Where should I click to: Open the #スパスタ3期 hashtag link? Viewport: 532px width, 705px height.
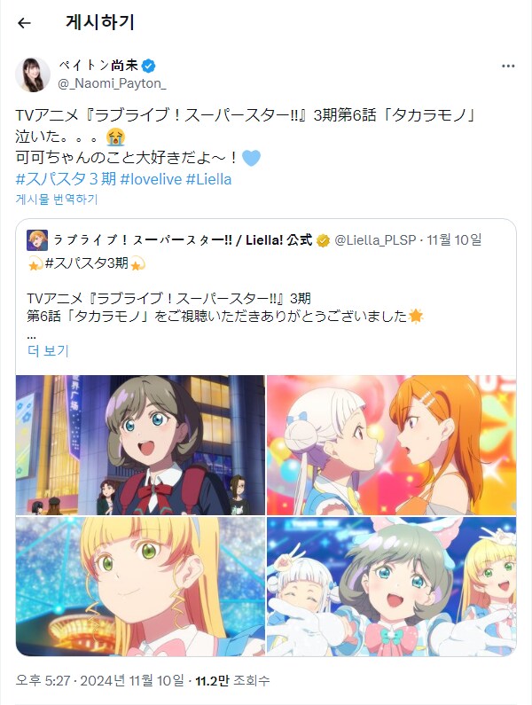pos(66,179)
